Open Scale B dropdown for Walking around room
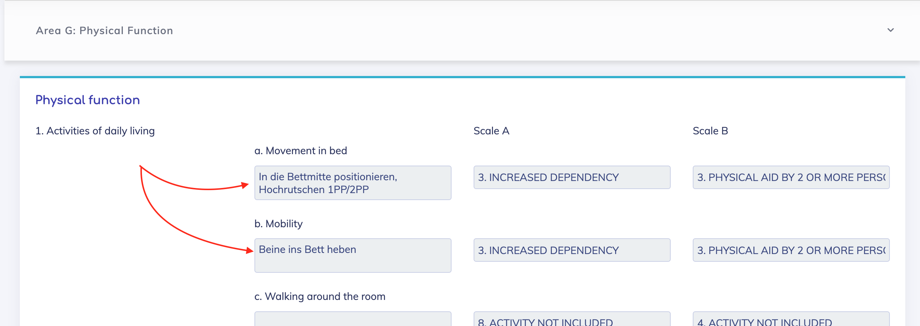This screenshot has width=920, height=326. click(x=791, y=320)
